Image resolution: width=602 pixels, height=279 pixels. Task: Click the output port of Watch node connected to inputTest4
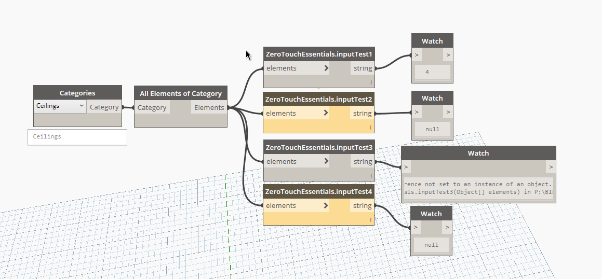tap(447, 227)
